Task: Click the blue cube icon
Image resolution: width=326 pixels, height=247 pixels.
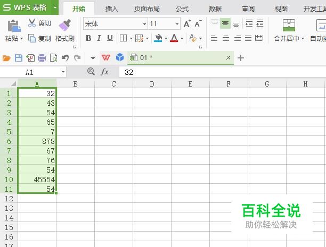Action: [x=120, y=57]
